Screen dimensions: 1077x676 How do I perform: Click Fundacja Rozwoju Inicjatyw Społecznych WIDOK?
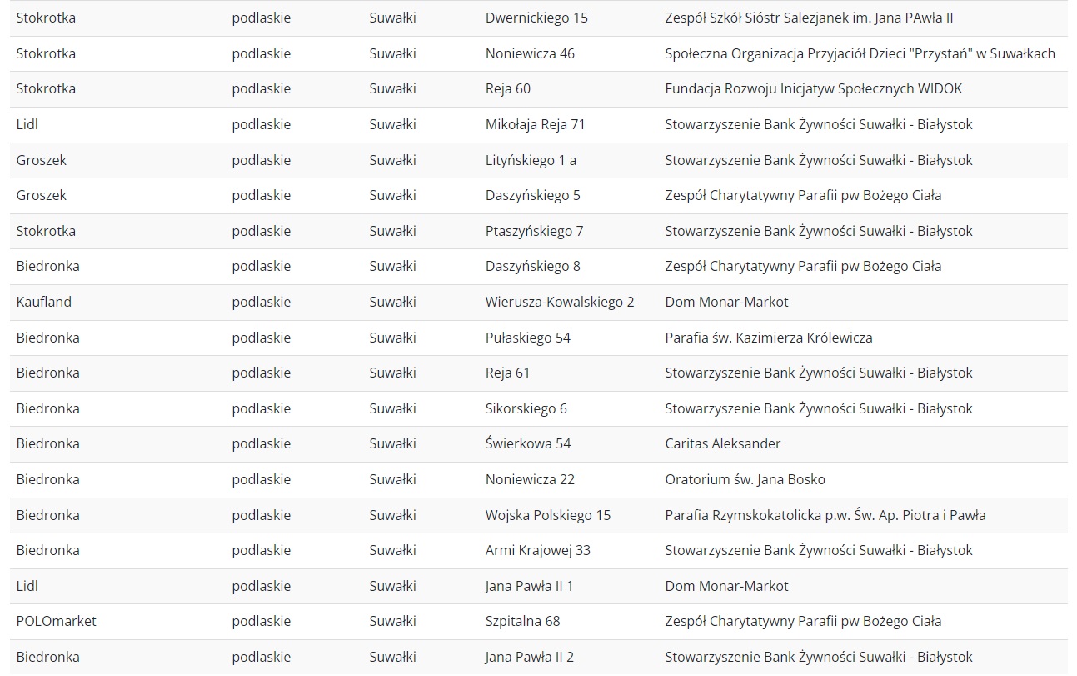click(814, 88)
